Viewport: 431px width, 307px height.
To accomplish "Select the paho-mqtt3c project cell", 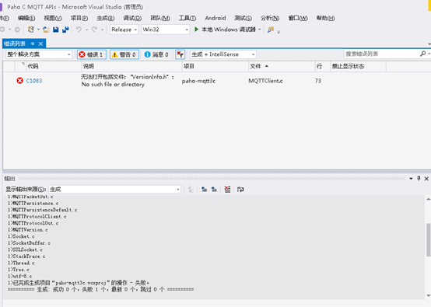I will tap(198, 81).
